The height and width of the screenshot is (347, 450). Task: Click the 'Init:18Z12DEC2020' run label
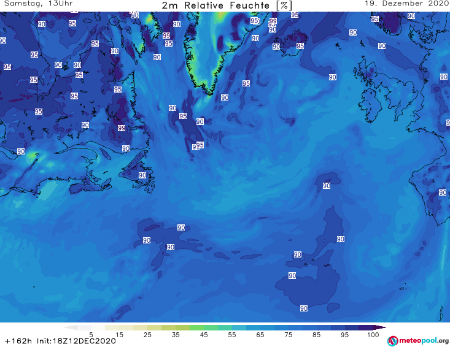tap(76, 341)
